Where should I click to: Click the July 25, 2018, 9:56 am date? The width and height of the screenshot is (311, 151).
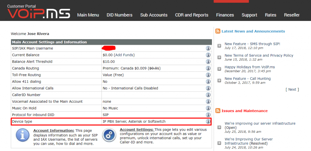click(x=243, y=132)
